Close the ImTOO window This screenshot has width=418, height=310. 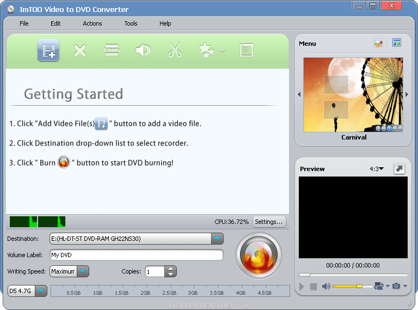pos(391,6)
